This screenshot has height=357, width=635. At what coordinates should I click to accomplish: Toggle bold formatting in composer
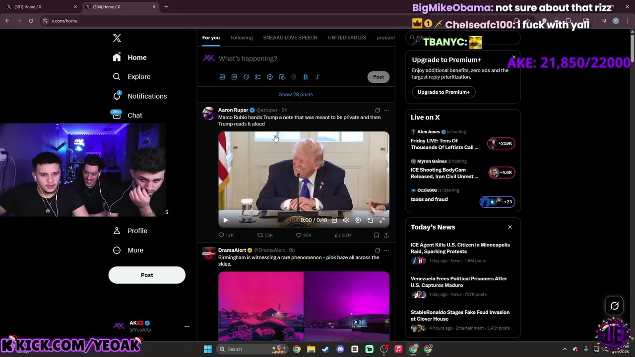point(306,77)
